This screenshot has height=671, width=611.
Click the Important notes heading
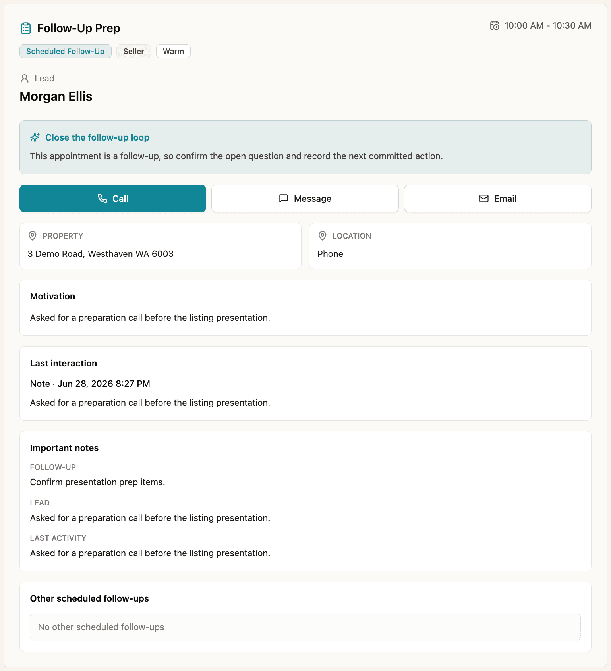point(64,448)
